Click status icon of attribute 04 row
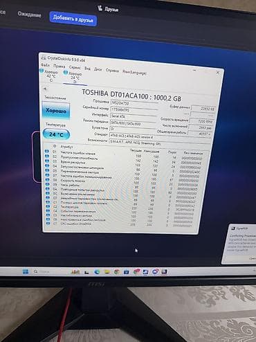The height and width of the screenshot is (342, 256). pos(47,165)
